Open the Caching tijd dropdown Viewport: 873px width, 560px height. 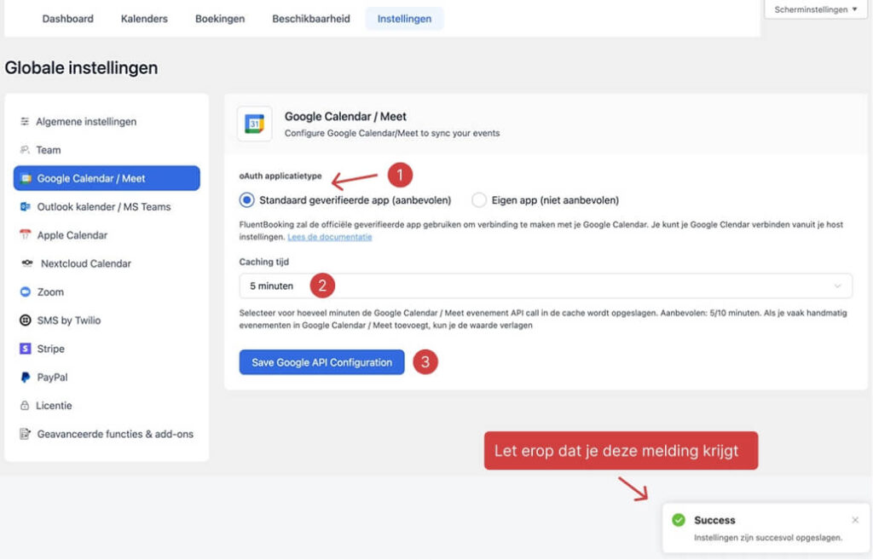(x=546, y=286)
